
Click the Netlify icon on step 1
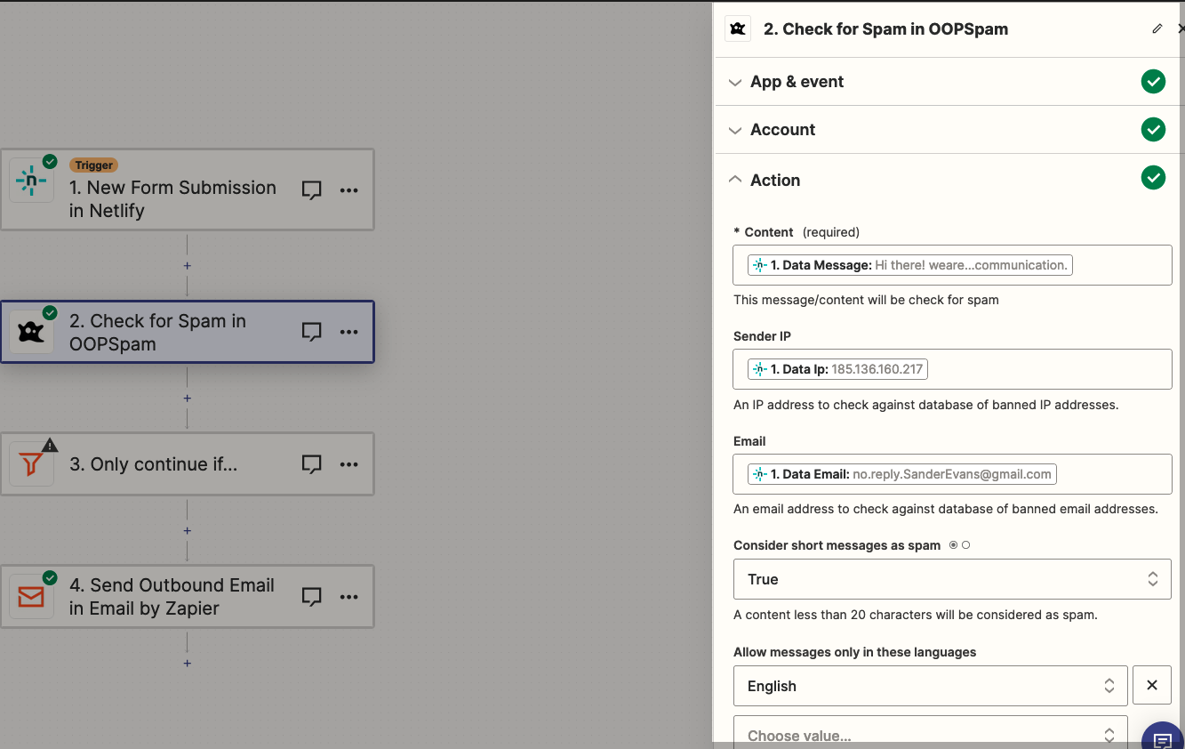(31, 181)
